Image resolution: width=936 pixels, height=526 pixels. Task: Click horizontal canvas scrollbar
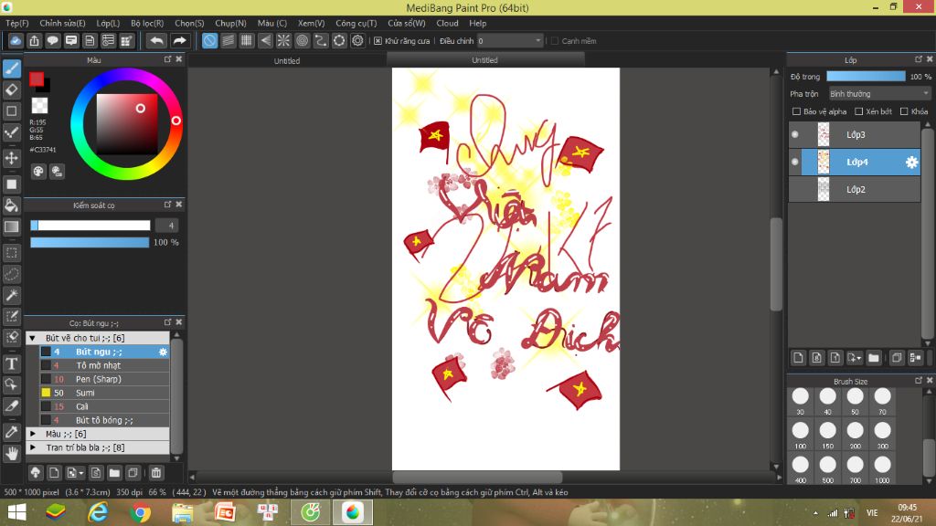[477, 477]
